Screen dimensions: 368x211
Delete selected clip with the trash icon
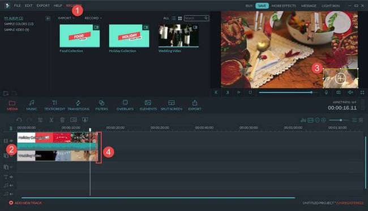pos(62,120)
